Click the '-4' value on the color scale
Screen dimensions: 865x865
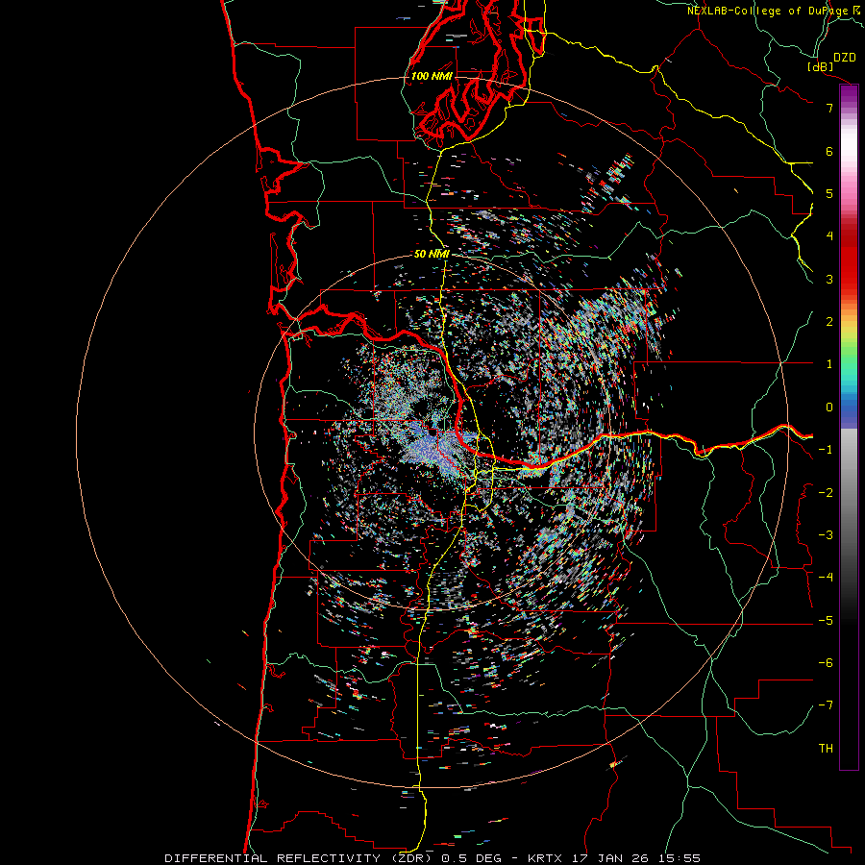(826, 578)
